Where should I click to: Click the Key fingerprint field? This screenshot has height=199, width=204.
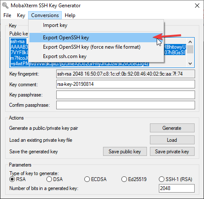click(x=126, y=74)
